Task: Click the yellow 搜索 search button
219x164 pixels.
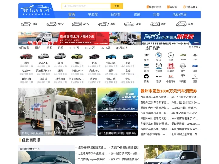Action: click(x=117, y=6)
